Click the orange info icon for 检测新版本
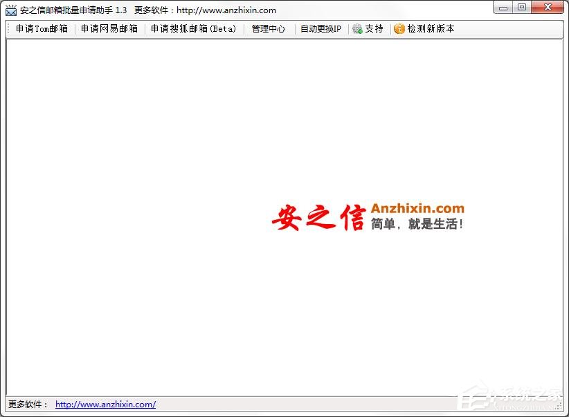The height and width of the screenshot is (417, 569). 399,29
